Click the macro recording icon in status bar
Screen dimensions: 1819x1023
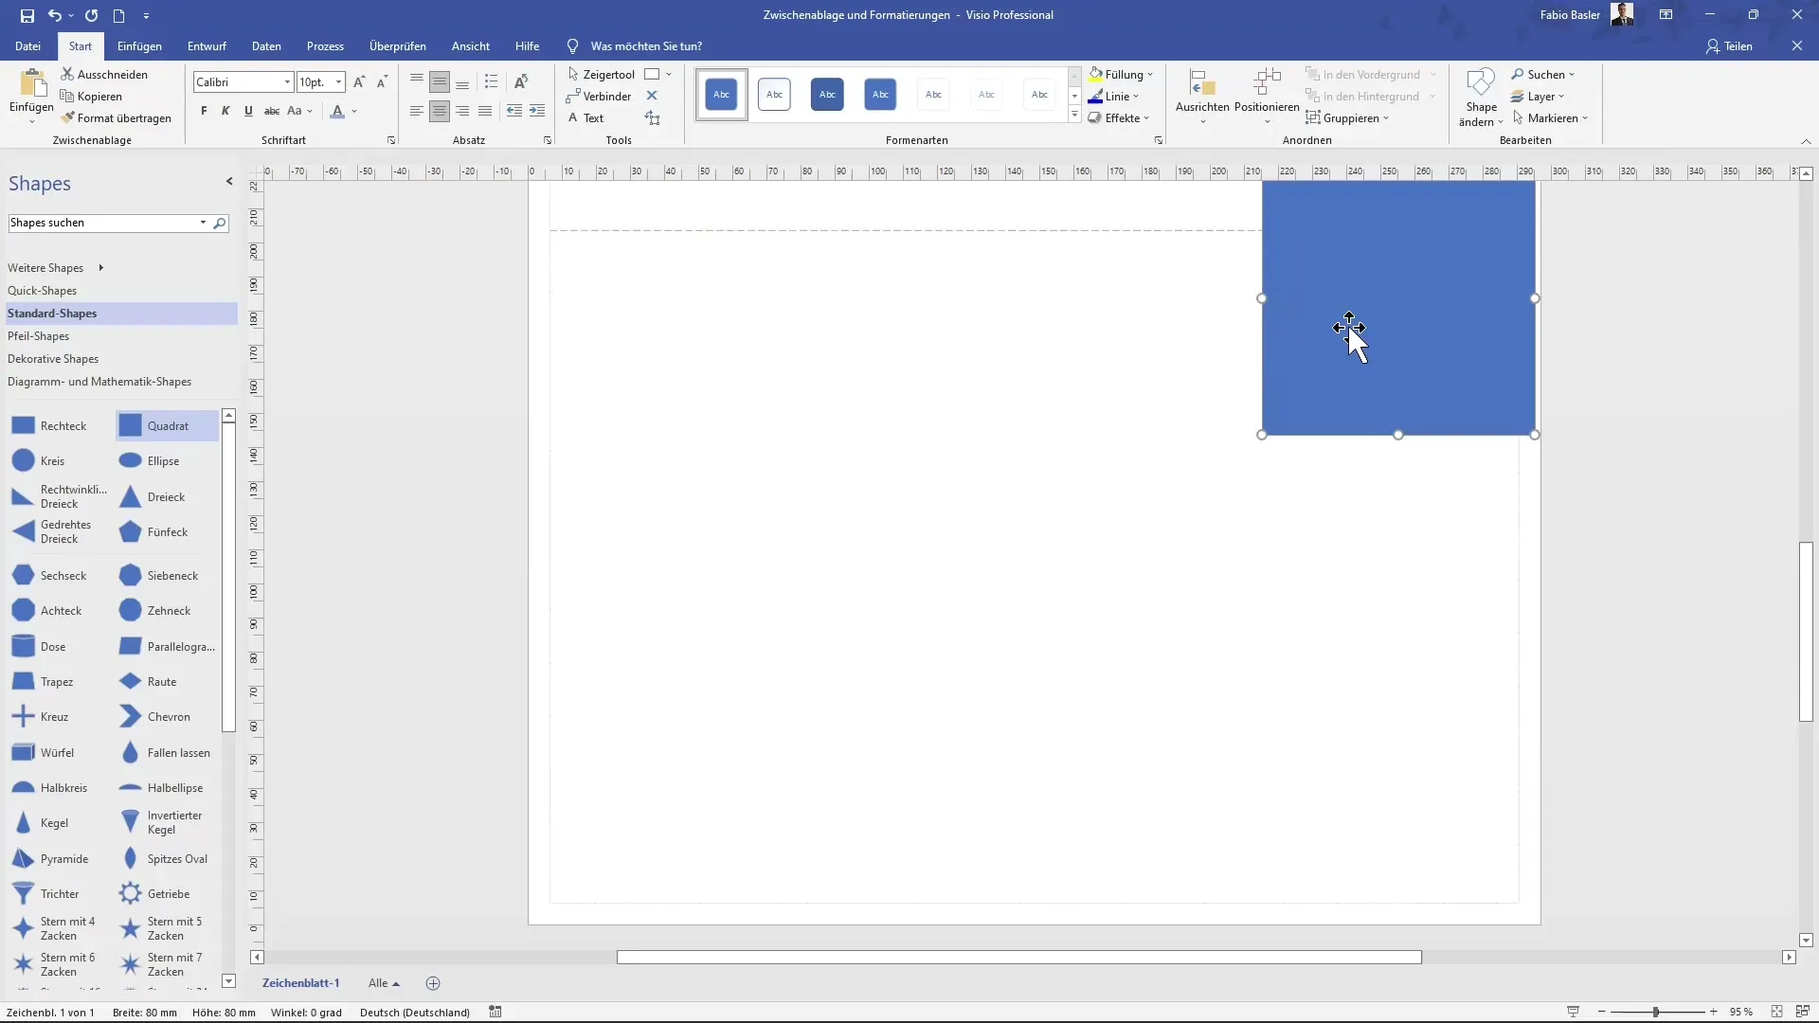click(495, 1012)
